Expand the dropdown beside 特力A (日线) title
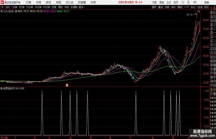Viewport: 216px width, 139px height. [16, 11]
